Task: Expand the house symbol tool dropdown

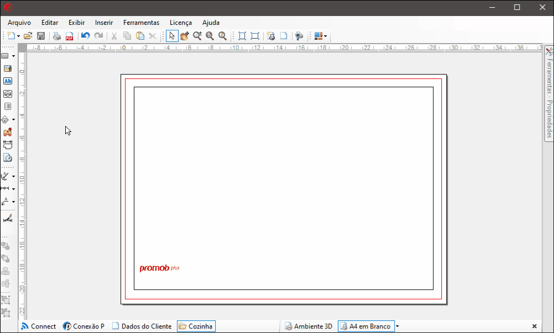Action: [x=13, y=120]
